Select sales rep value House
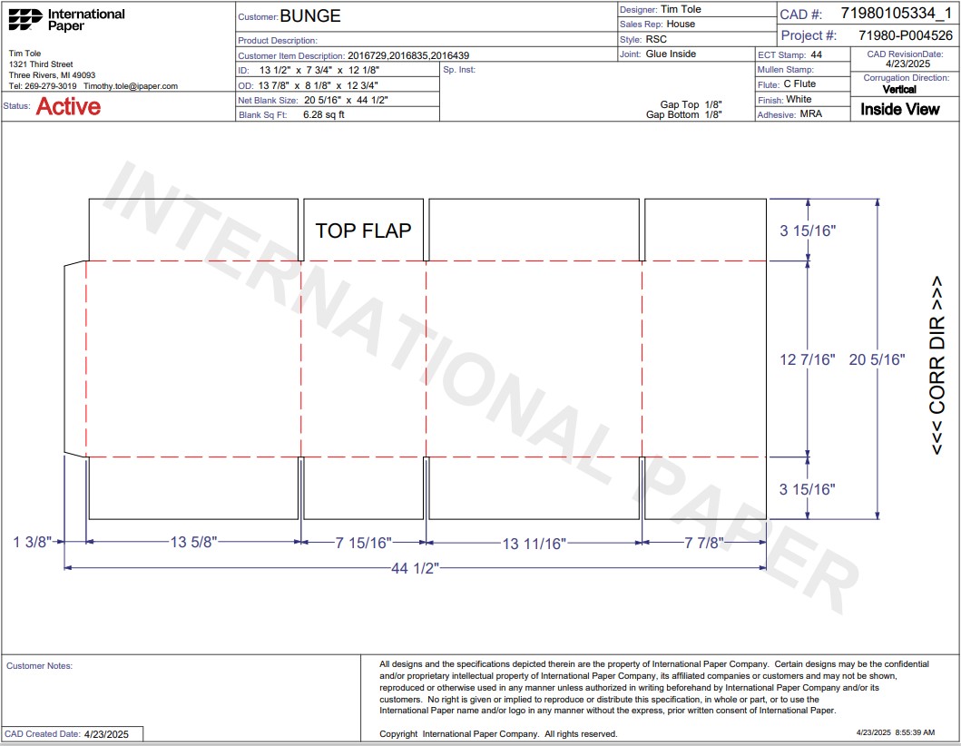 pyautogui.click(x=681, y=24)
